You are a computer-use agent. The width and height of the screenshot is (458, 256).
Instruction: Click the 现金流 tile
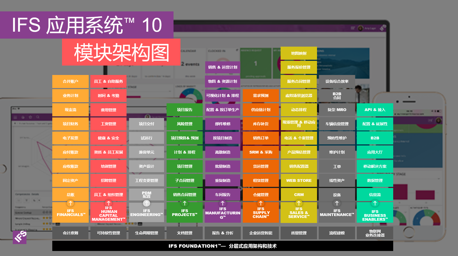tap(70, 110)
